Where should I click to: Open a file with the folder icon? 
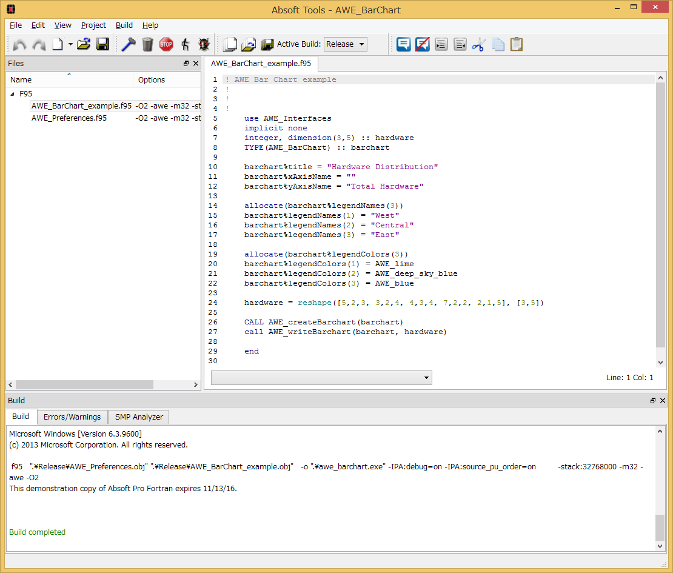[x=84, y=44]
